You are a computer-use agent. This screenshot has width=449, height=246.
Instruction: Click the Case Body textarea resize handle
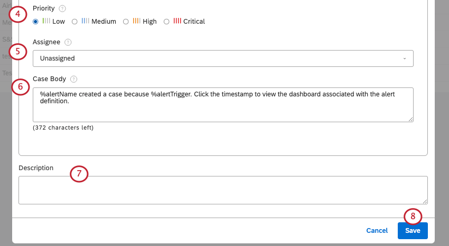point(410,120)
